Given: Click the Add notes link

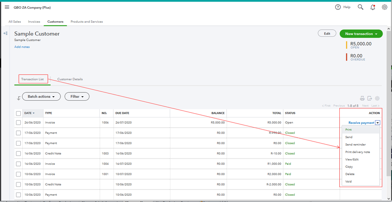Looking at the screenshot, I should tap(22, 47).
